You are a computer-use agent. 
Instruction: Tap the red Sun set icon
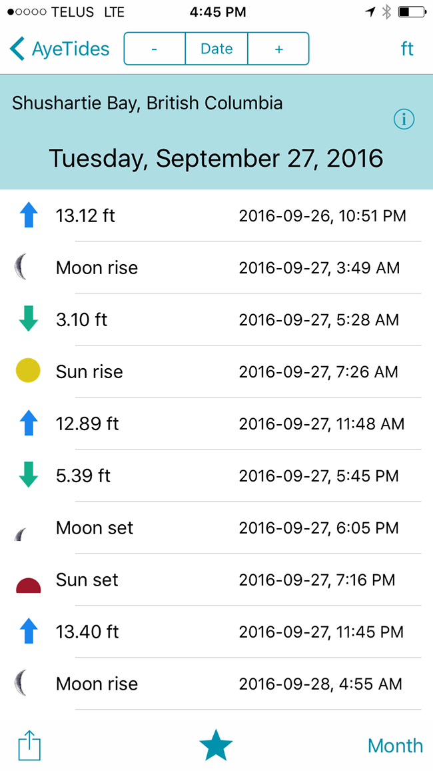pyautogui.click(x=28, y=585)
